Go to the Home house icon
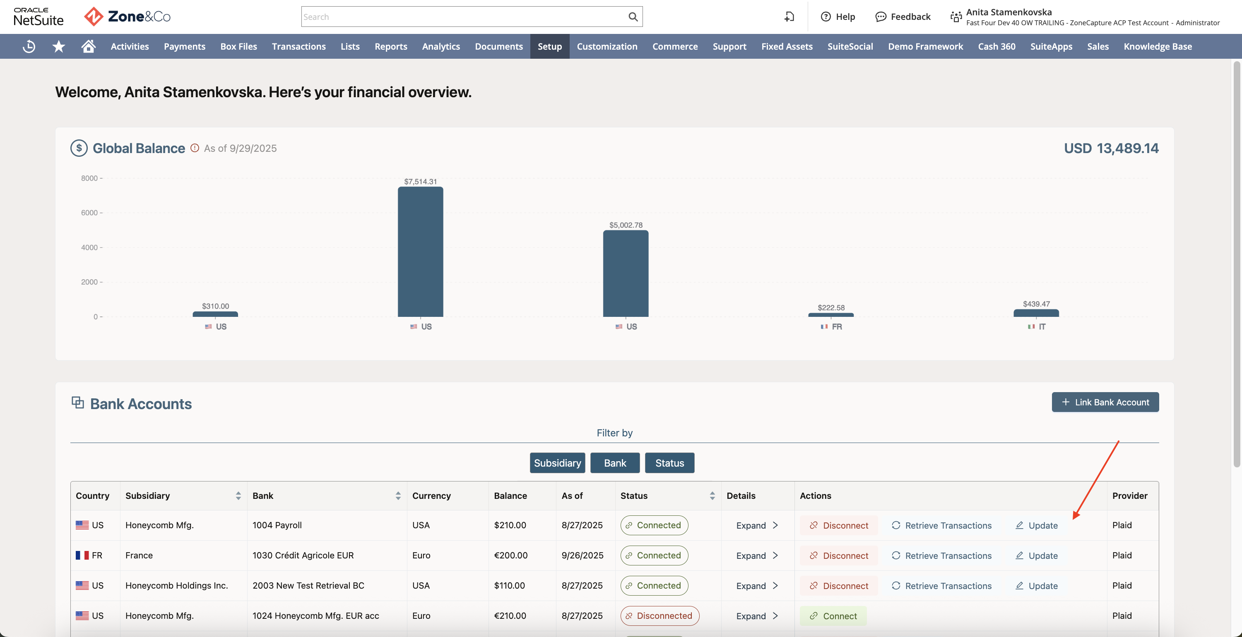Image resolution: width=1242 pixels, height=637 pixels. point(88,46)
